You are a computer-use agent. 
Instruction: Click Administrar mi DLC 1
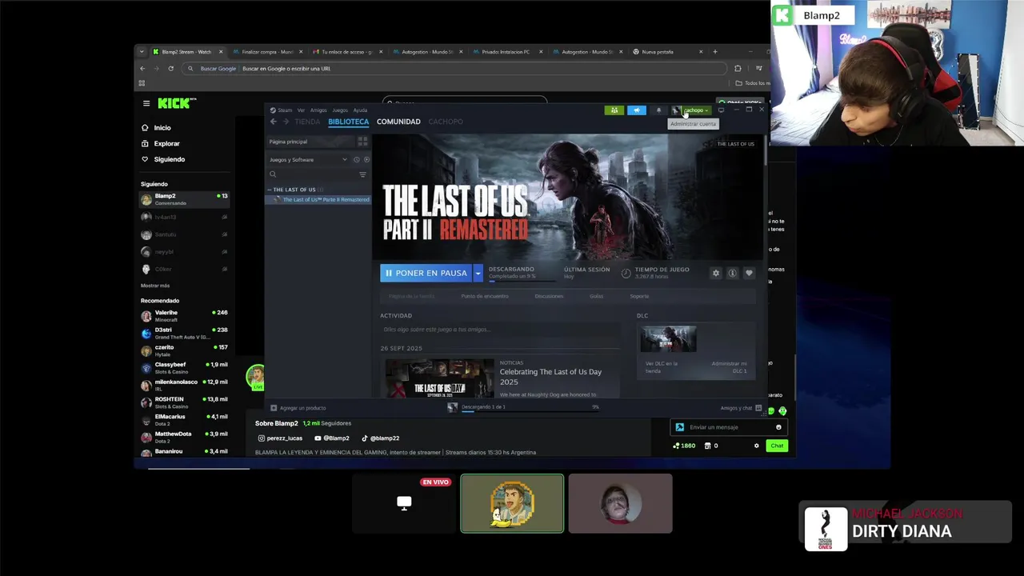[729, 367]
